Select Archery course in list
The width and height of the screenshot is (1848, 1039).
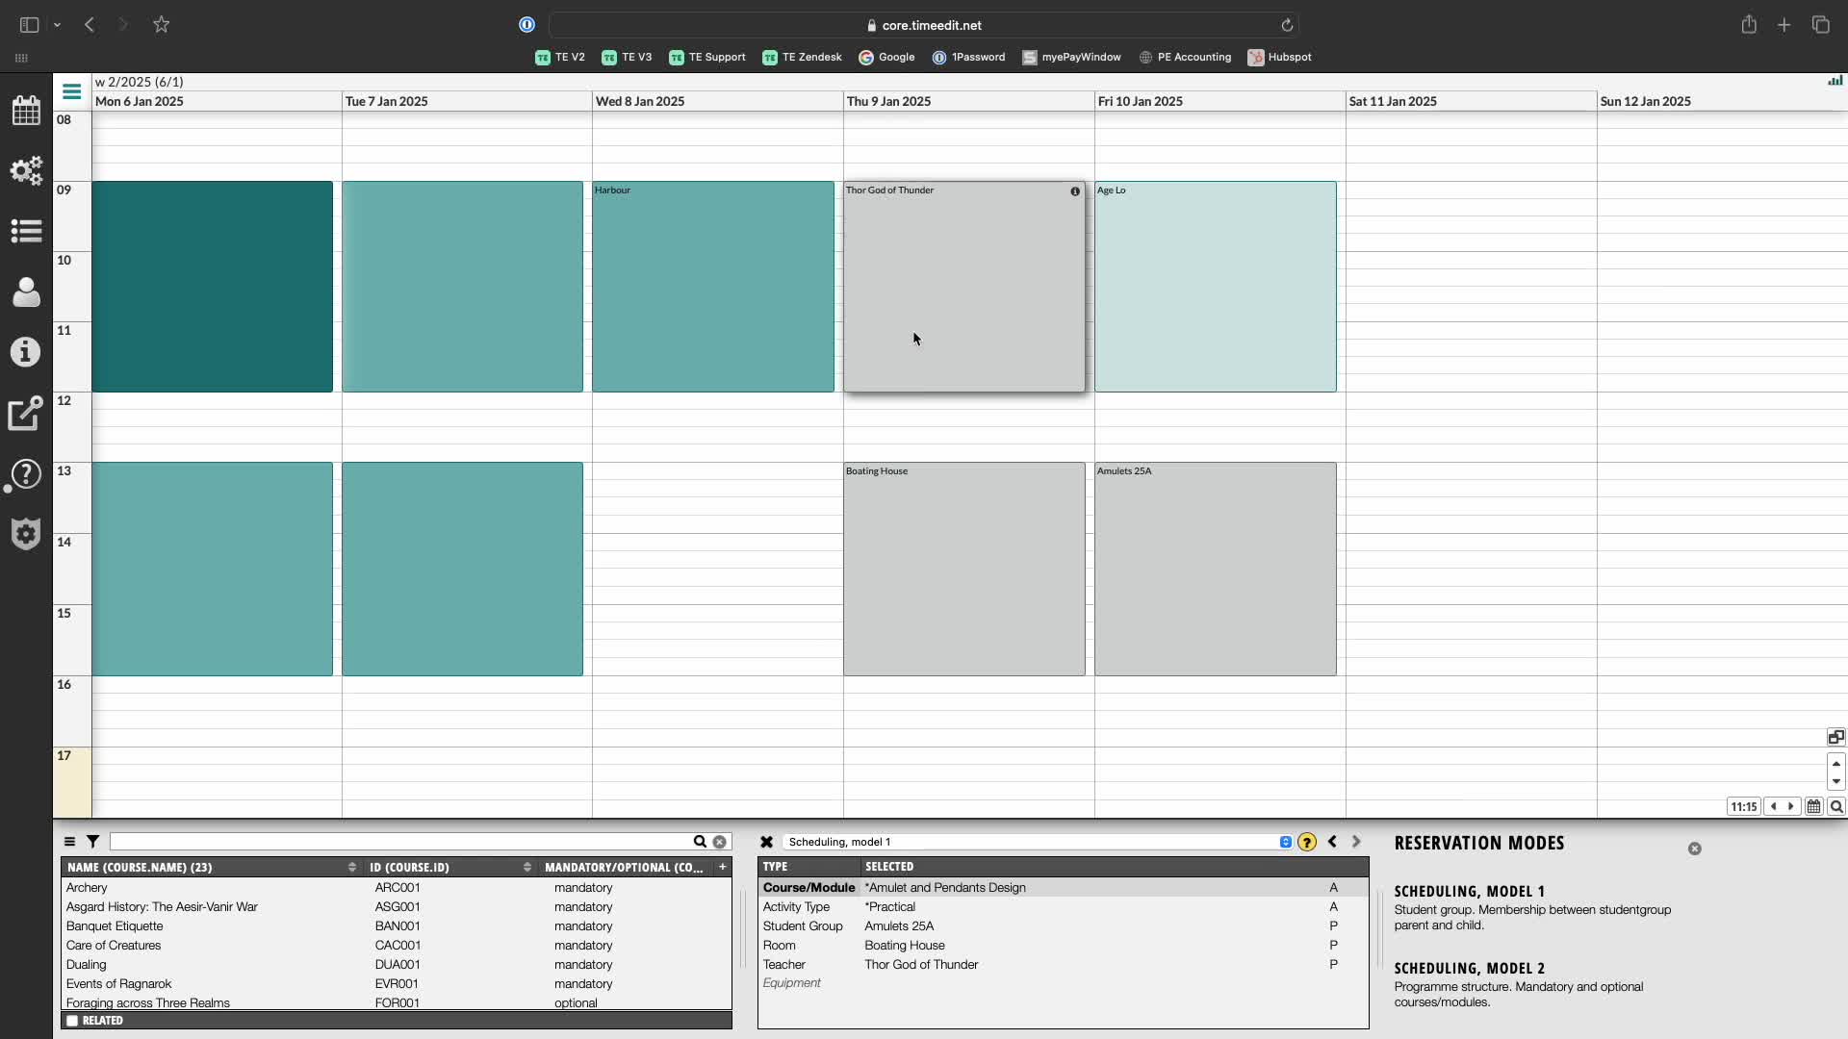click(x=87, y=888)
